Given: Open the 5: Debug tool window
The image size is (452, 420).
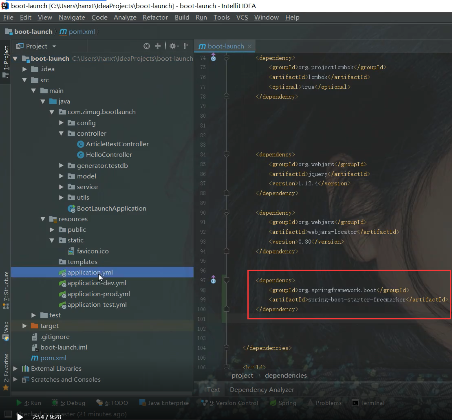Looking at the screenshot, I should click(68, 403).
